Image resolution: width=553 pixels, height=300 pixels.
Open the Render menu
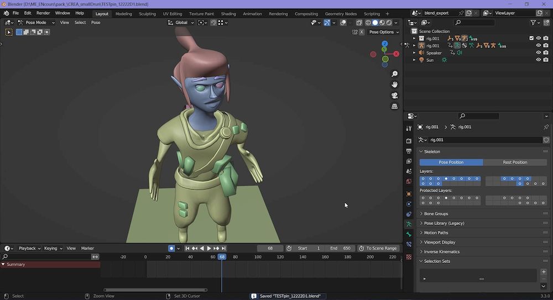click(43, 13)
